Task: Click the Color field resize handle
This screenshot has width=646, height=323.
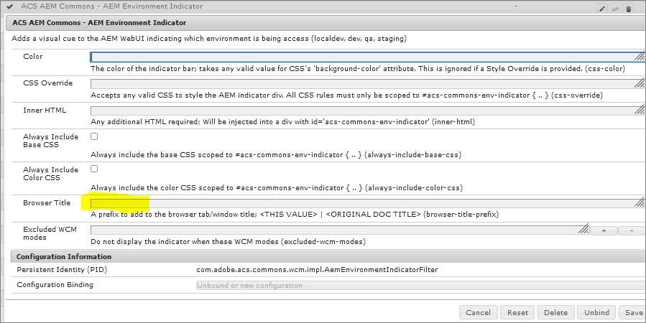Action: 640,57
